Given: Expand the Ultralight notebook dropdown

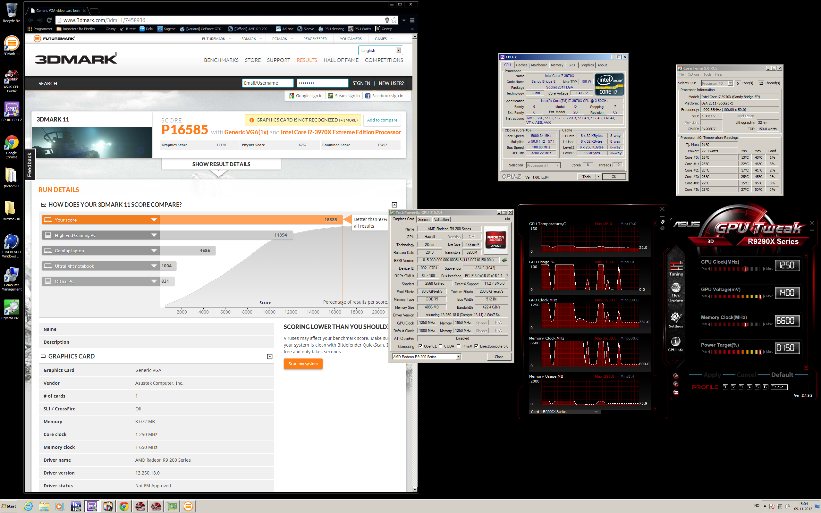Looking at the screenshot, I should tap(154, 266).
